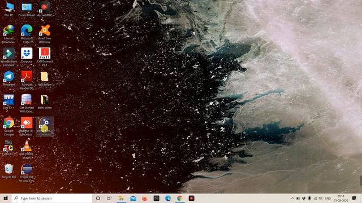Viewport: 362px width, 203px height.
Task: Open the Windows Start menu
Action: (x=6, y=198)
